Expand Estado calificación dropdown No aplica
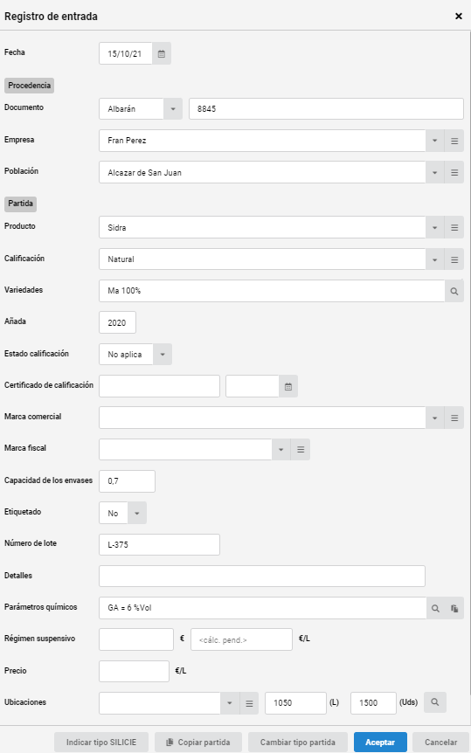Screen dimensions: 471x753 click(x=163, y=355)
